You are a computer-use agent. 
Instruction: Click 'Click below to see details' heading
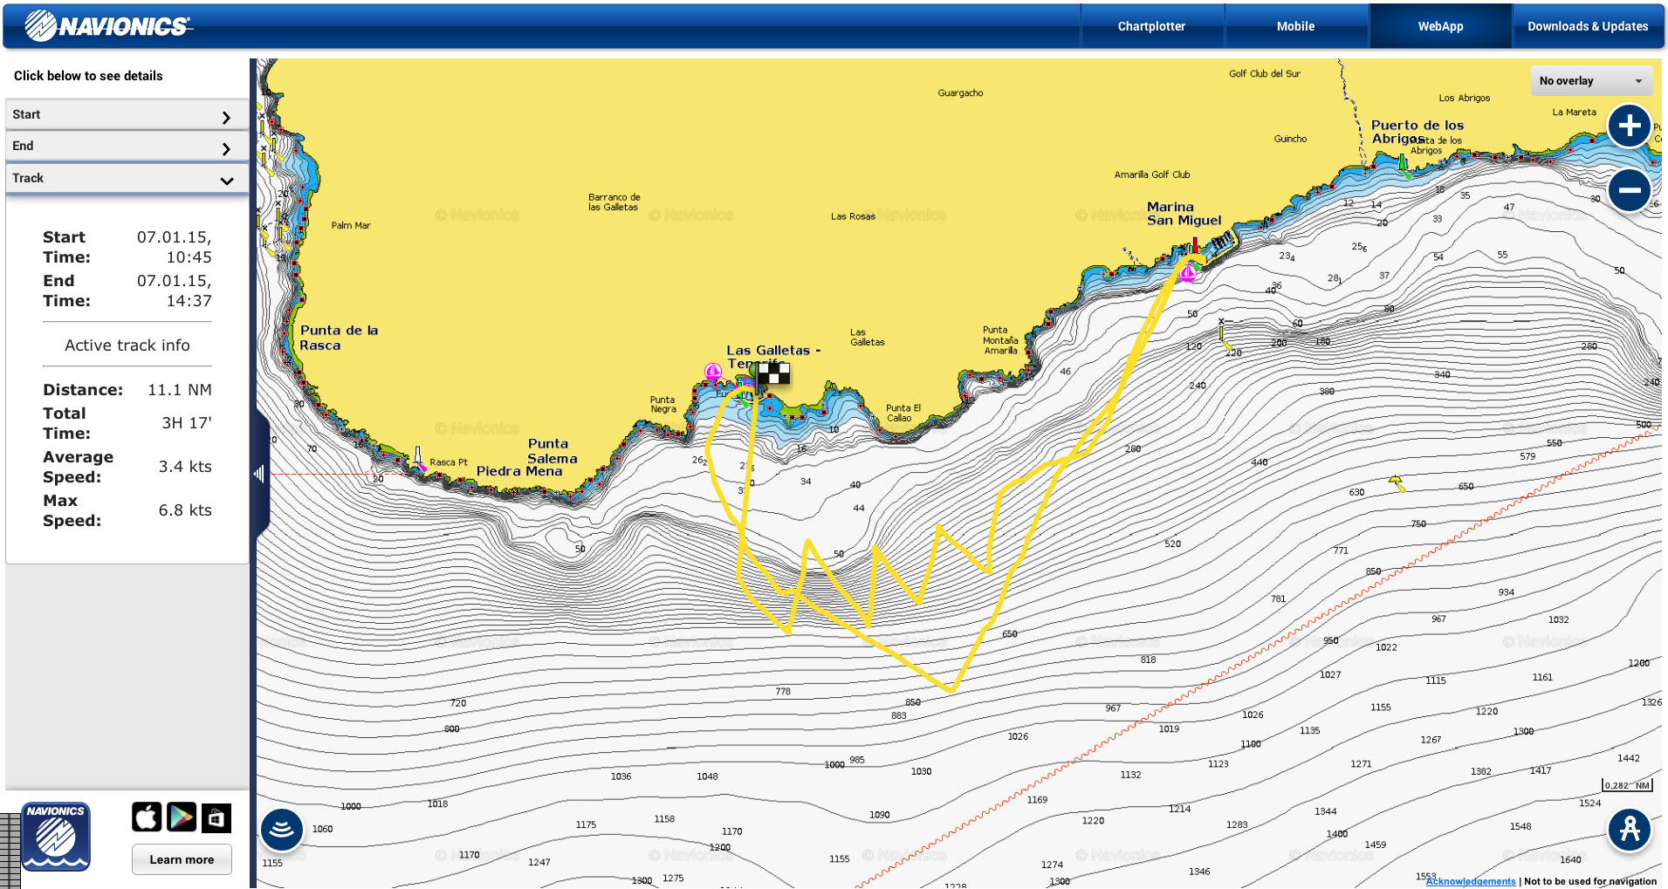88,76
